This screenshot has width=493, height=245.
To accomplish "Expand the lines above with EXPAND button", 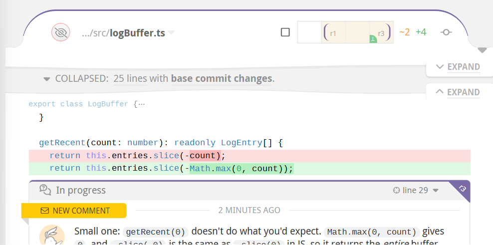I will tap(458, 92).
